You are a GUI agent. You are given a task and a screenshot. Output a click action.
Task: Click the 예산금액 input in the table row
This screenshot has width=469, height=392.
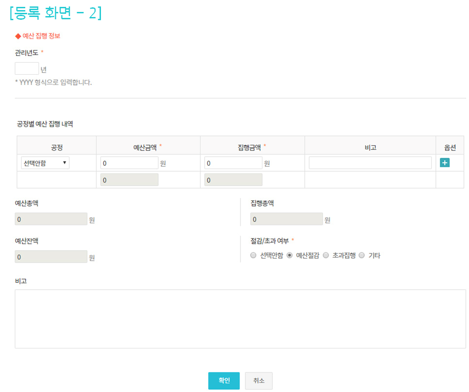(x=129, y=163)
